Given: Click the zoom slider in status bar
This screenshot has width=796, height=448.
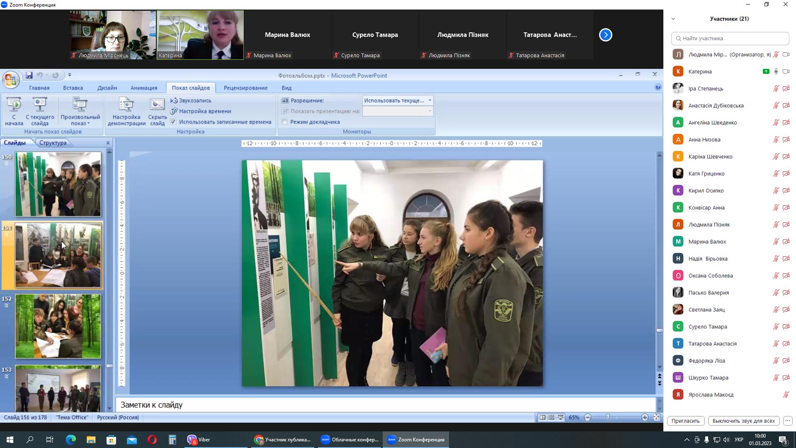Looking at the screenshot, I should (608, 417).
